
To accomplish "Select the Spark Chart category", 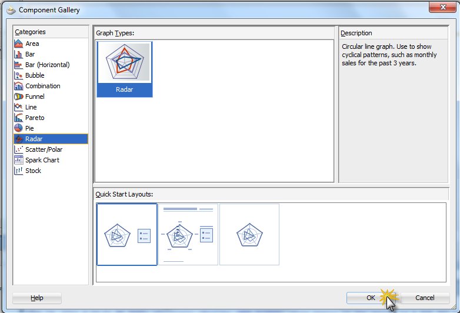I will click(42, 160).
